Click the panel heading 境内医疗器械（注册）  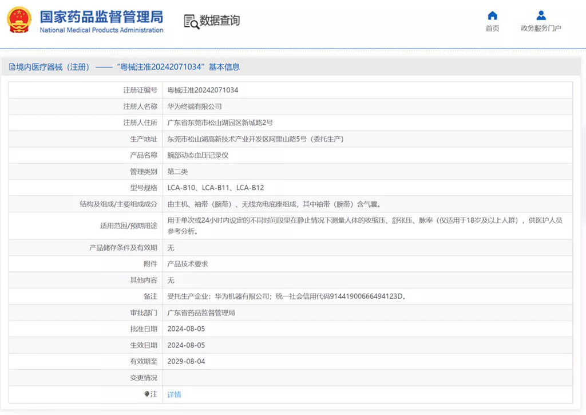click(53, 67)
